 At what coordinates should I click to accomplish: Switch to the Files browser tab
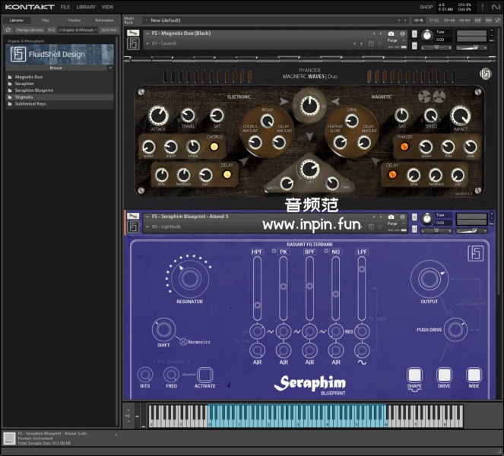coord(46,20)
